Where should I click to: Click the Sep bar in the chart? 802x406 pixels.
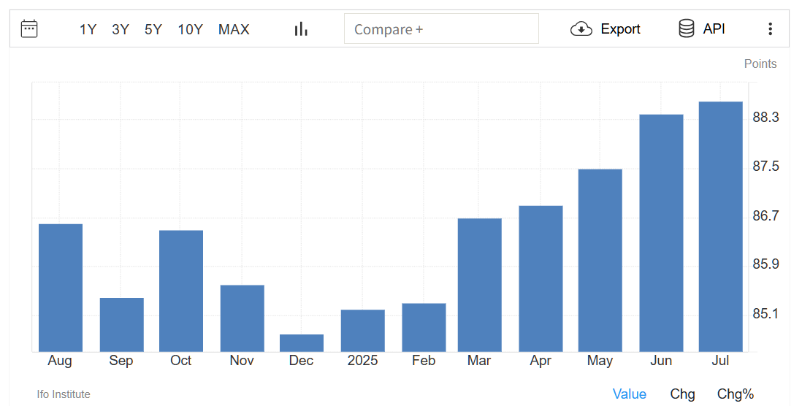122,325
